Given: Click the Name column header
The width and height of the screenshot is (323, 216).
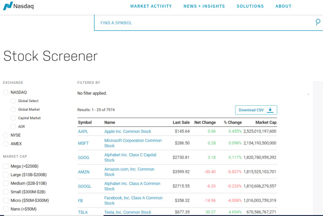Looking at the screenshot, I should (109, 122).
